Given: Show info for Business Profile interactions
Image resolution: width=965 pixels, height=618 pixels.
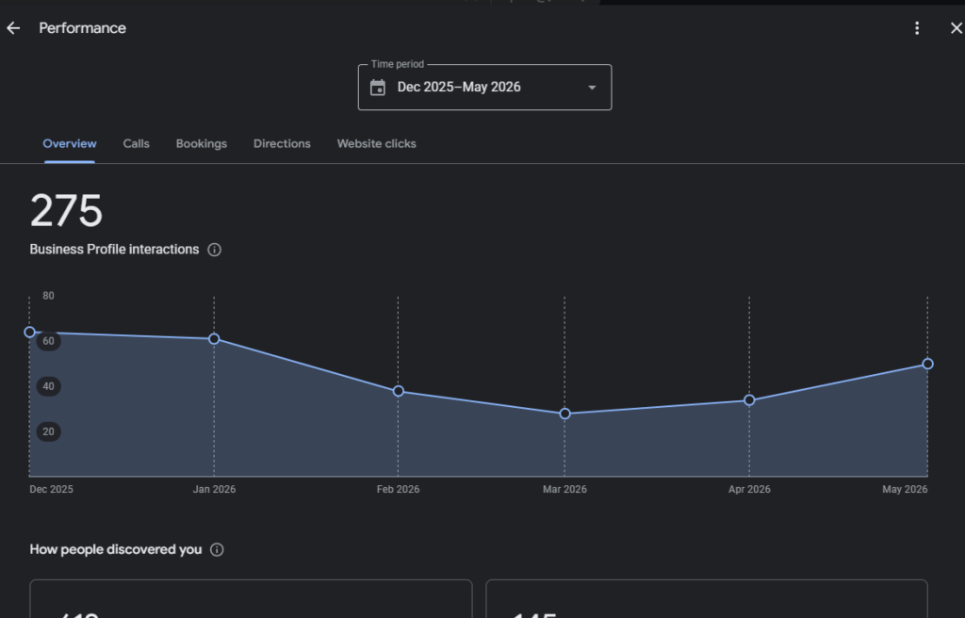Looking at the screenshot, I should (x=214, y=250).
